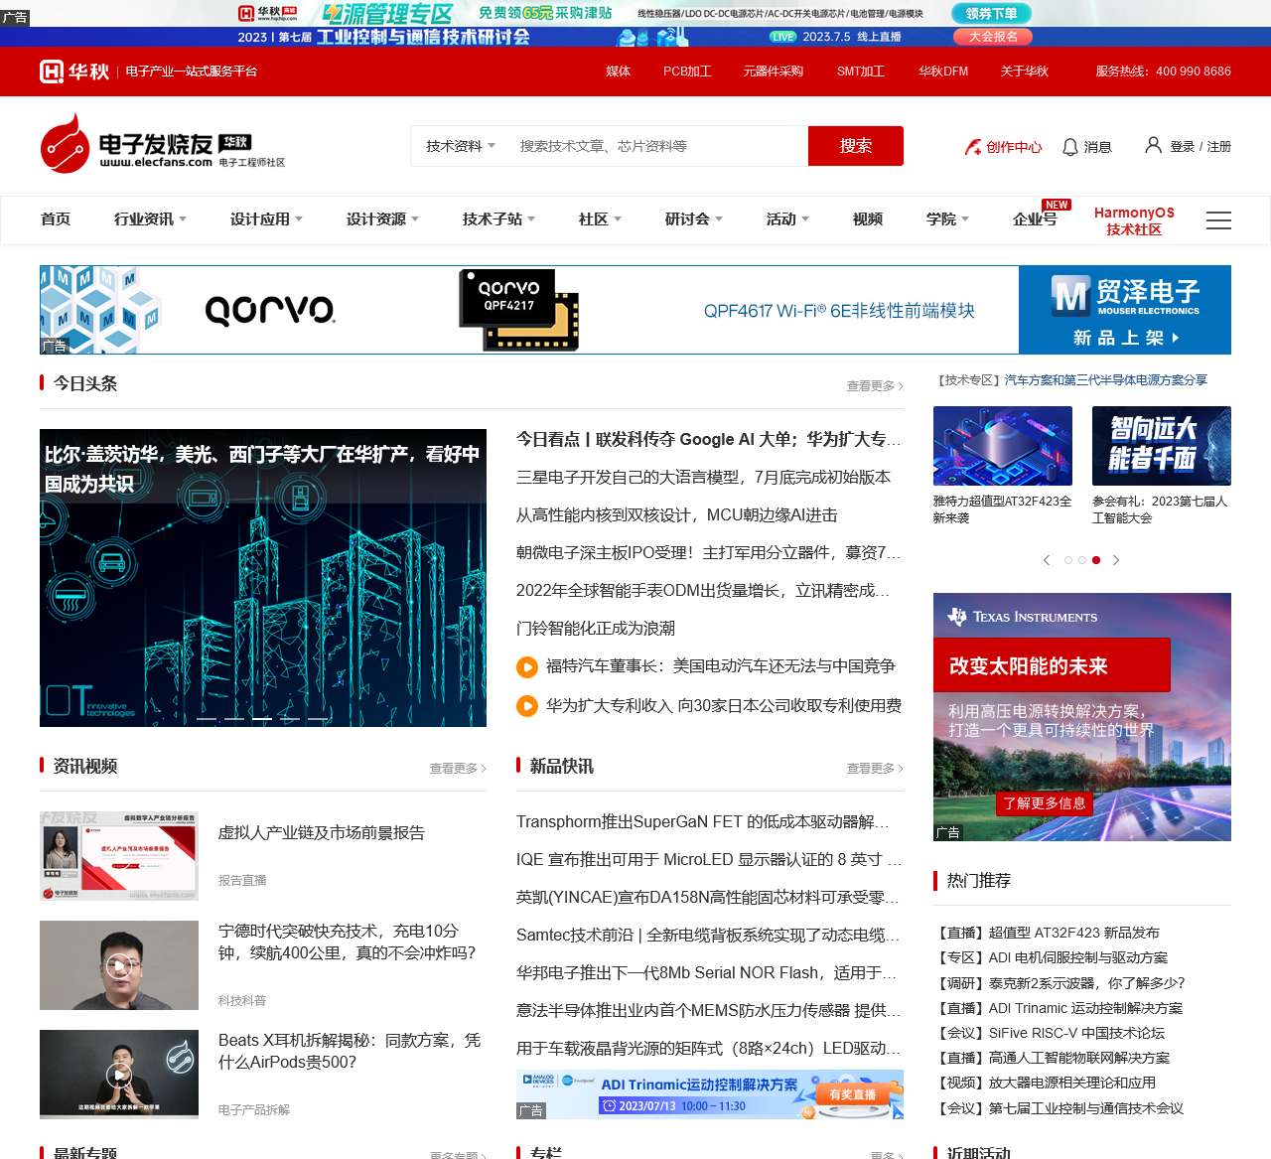
Task: Select third active carousel pagination dot
Action: click(1096, 560)
